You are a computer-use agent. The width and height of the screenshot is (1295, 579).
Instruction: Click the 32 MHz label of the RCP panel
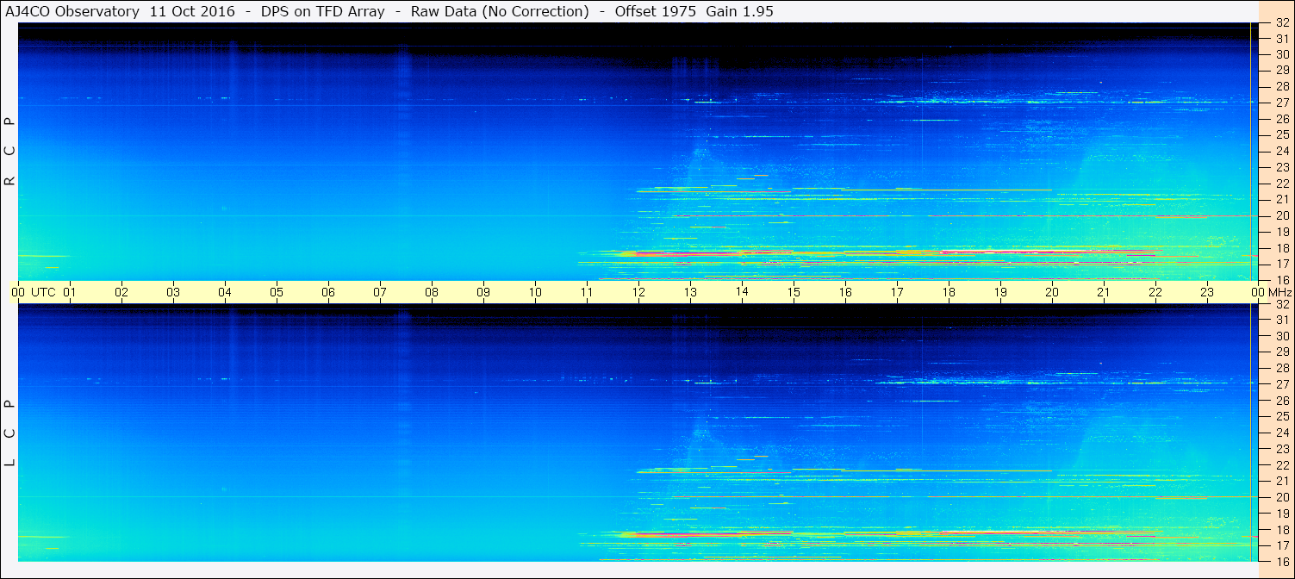[1282, 23]
